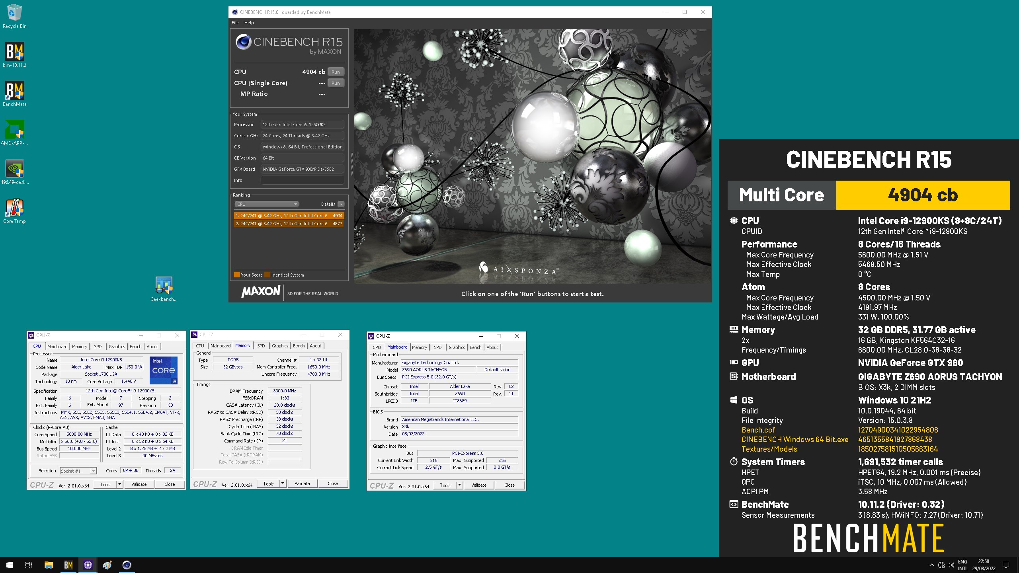
Task: Expand Tools dropdown arrow in CPU-Z Memory window
Action: coord(283,483)
